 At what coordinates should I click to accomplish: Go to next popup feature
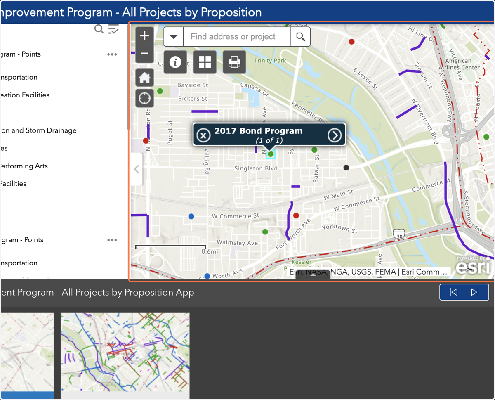tap(335, 135)
